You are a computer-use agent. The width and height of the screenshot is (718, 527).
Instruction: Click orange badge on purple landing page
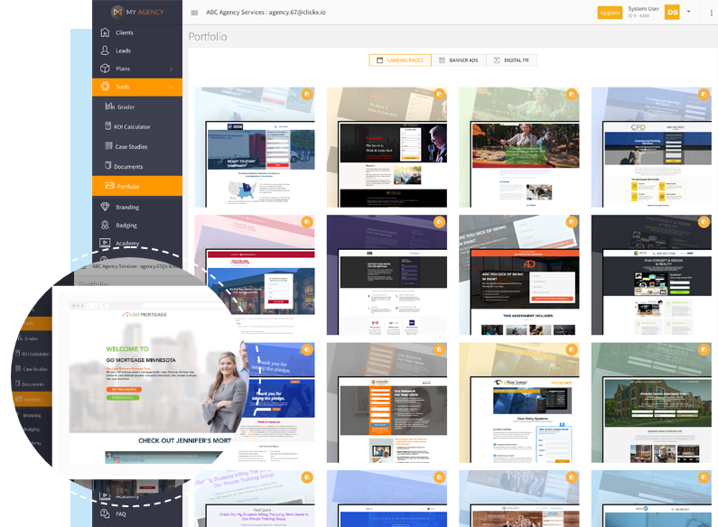point(439,222)
